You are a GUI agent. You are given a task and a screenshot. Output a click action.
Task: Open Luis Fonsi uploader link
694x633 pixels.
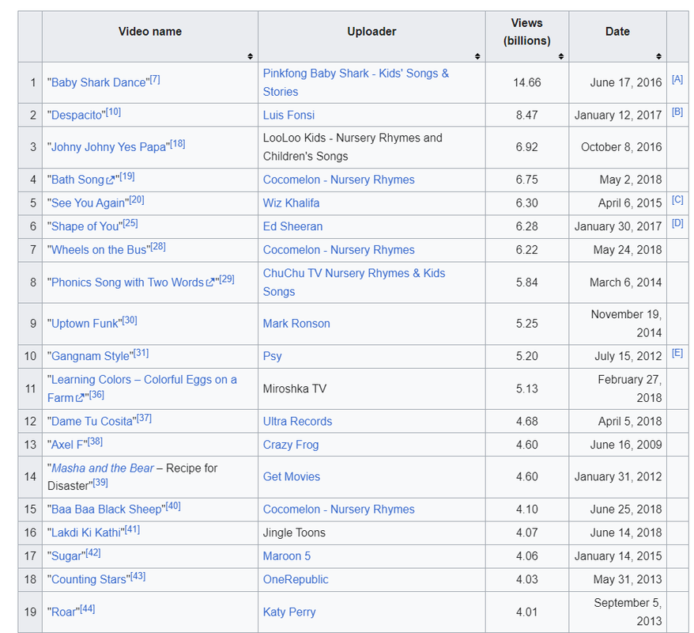pos(289,116)
